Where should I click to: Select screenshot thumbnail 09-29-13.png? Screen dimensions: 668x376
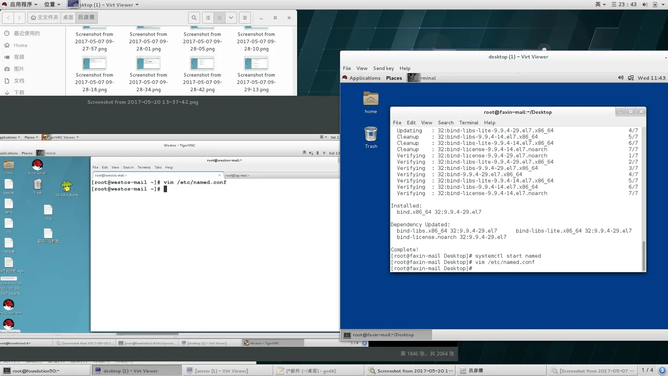256,63
